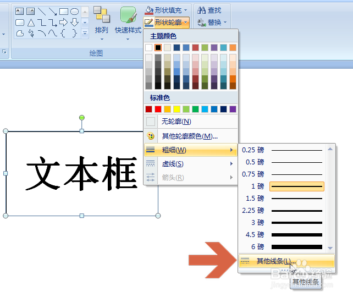The image size is (353, 297).
Task: Click weight list scroll up arrow
Action: (x=330, y=149)
